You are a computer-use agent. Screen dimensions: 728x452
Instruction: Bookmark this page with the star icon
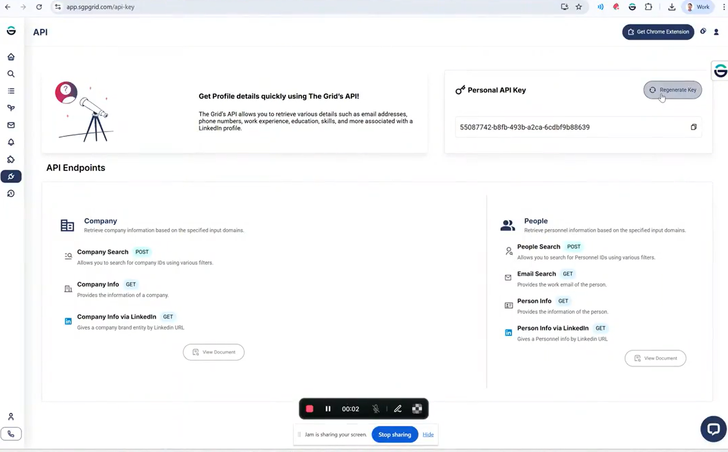[579, 7]
